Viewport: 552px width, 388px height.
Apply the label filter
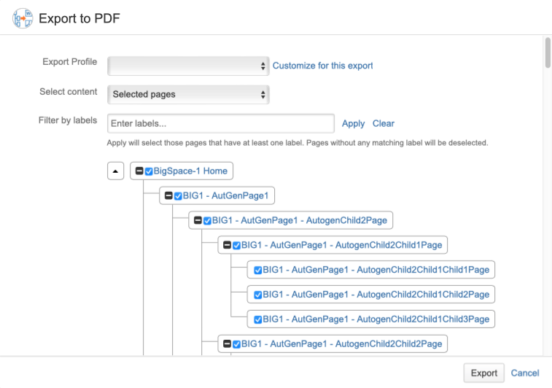tap(354, 123)
